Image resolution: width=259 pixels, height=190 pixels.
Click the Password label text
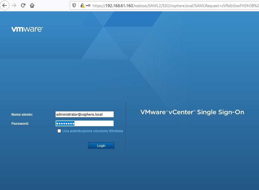coord(20,124)
